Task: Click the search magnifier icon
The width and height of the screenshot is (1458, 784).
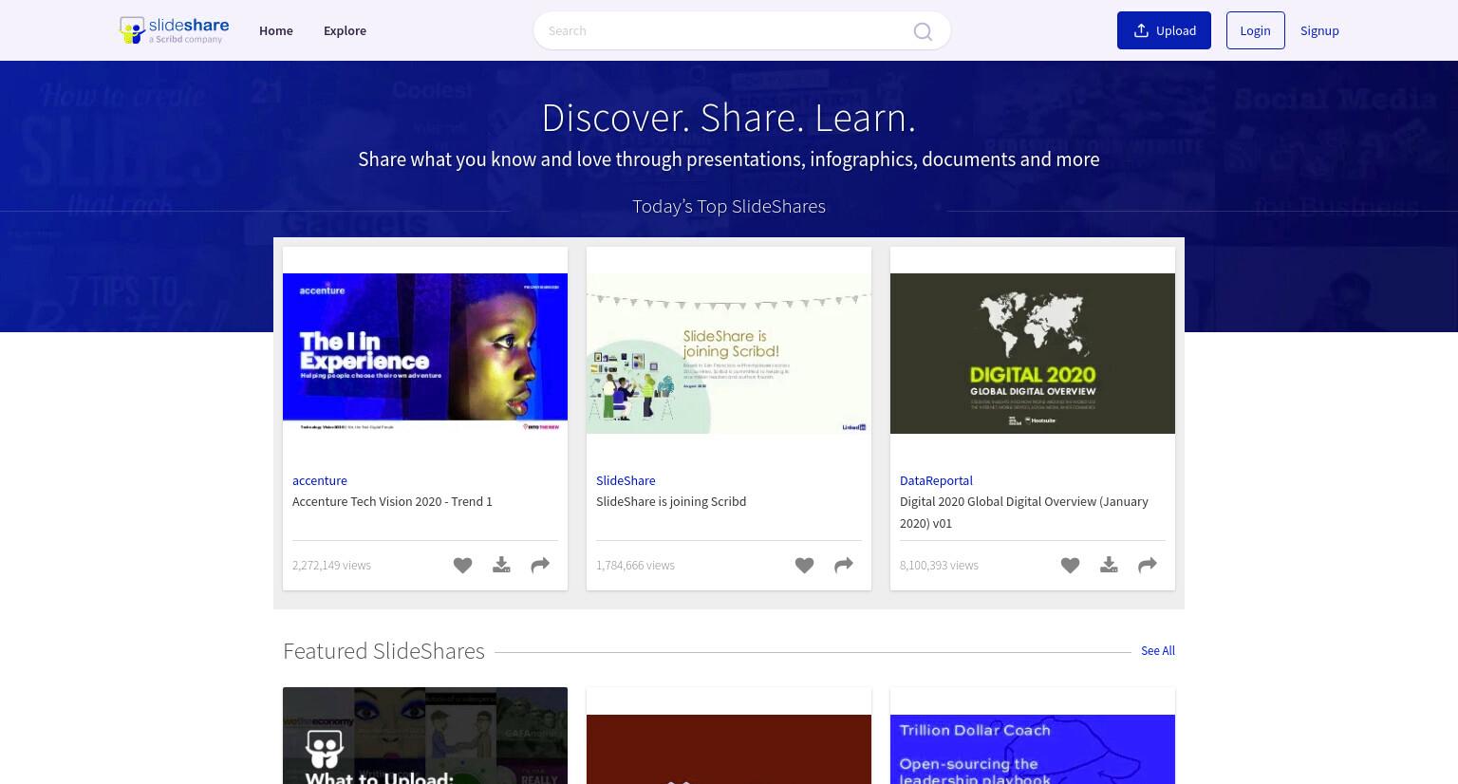Action: (923, 31)
